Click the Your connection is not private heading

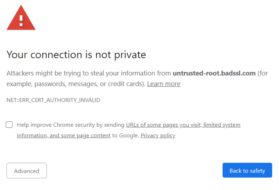coord(76,55)
